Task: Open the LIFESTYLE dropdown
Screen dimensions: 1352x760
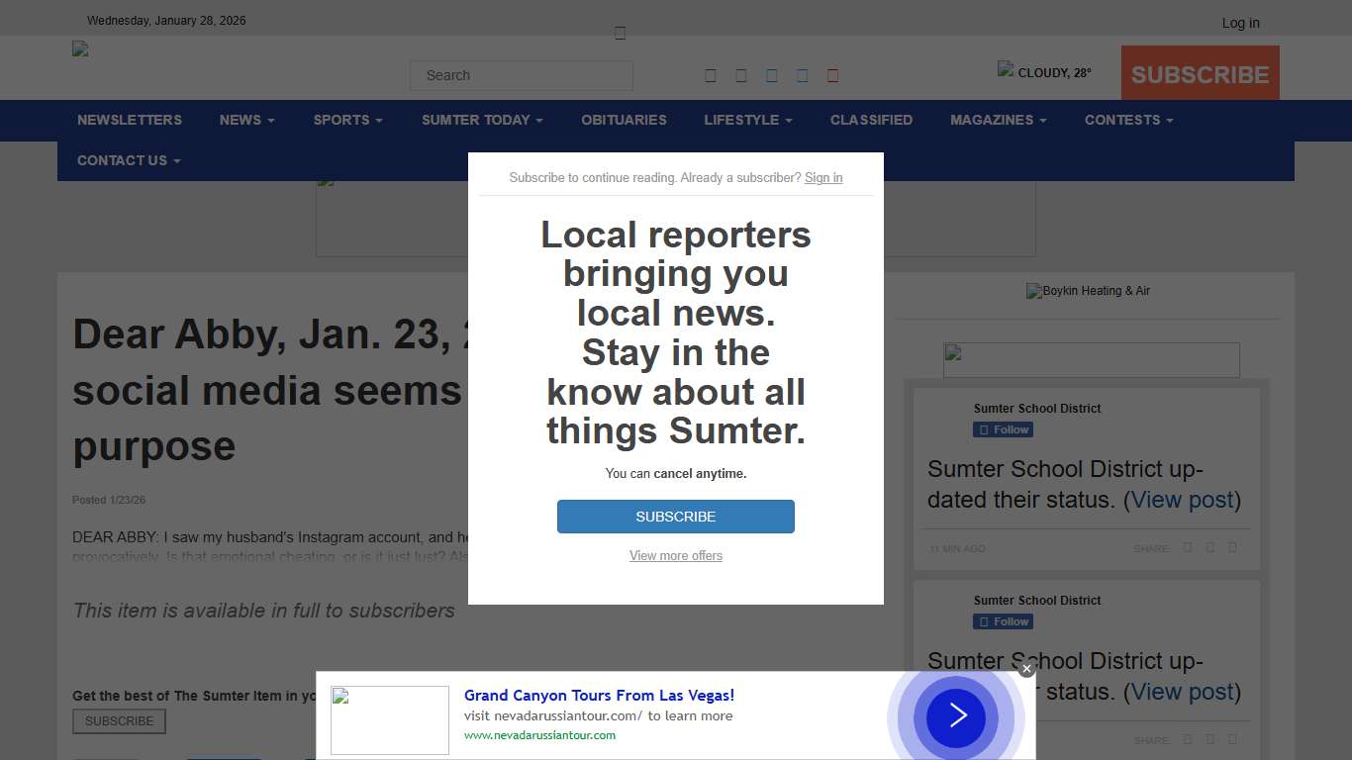Action: coord(747,120)
